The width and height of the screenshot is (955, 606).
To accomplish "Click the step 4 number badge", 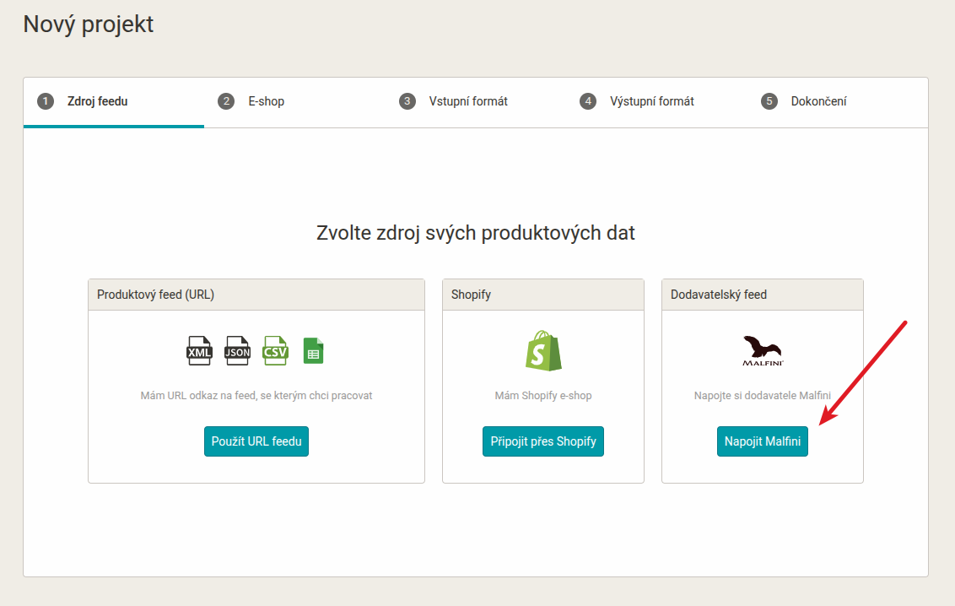I will [x=588, y=101].
